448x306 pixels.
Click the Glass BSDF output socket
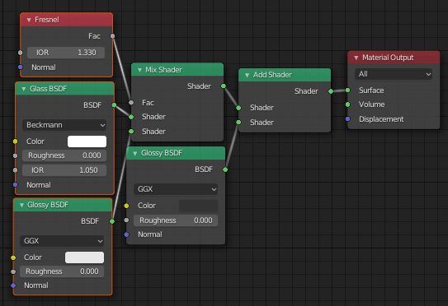tap(114, 105)
